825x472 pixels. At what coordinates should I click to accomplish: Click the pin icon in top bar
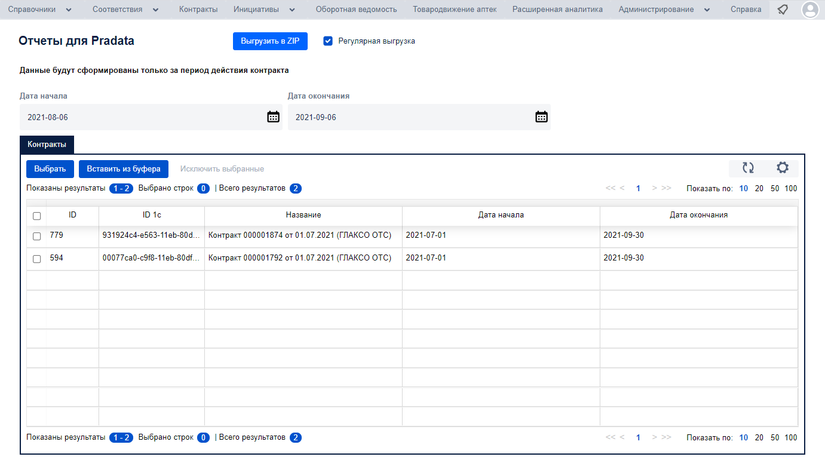pyautogui.click(x=783, y=10)
